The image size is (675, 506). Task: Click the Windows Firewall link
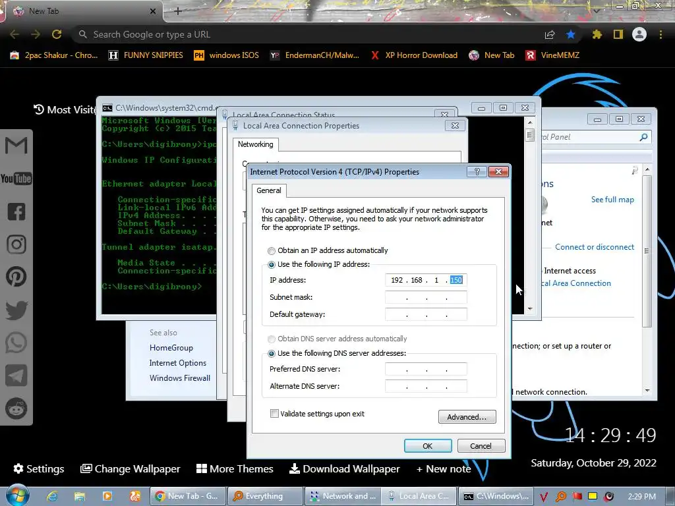click(180, 378)
